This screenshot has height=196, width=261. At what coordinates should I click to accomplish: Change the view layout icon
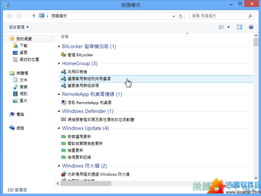coord(221,27)
